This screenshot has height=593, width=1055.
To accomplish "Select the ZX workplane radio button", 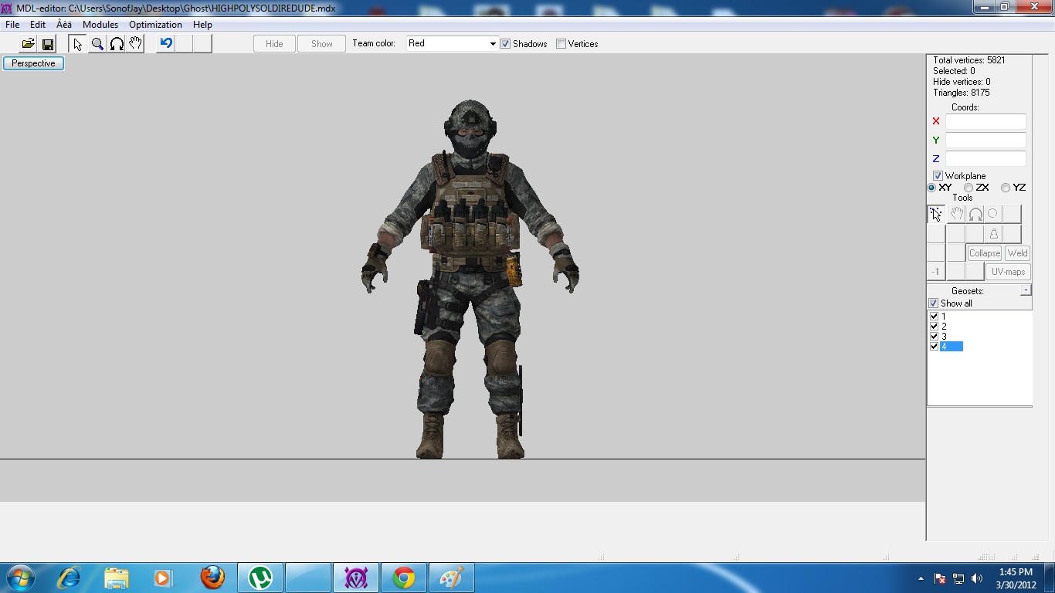I will [x=968, y=188].
